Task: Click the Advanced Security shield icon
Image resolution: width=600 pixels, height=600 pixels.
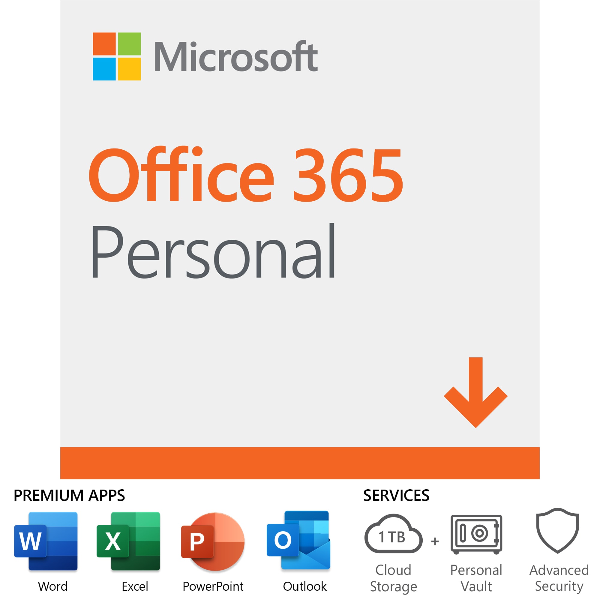Action: coord(558,531)
